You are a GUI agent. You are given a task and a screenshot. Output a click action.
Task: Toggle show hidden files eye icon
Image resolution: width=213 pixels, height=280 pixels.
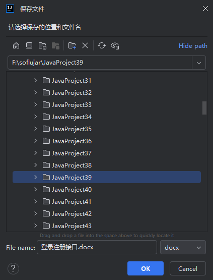pyautogui.click(x=115, y=46)
